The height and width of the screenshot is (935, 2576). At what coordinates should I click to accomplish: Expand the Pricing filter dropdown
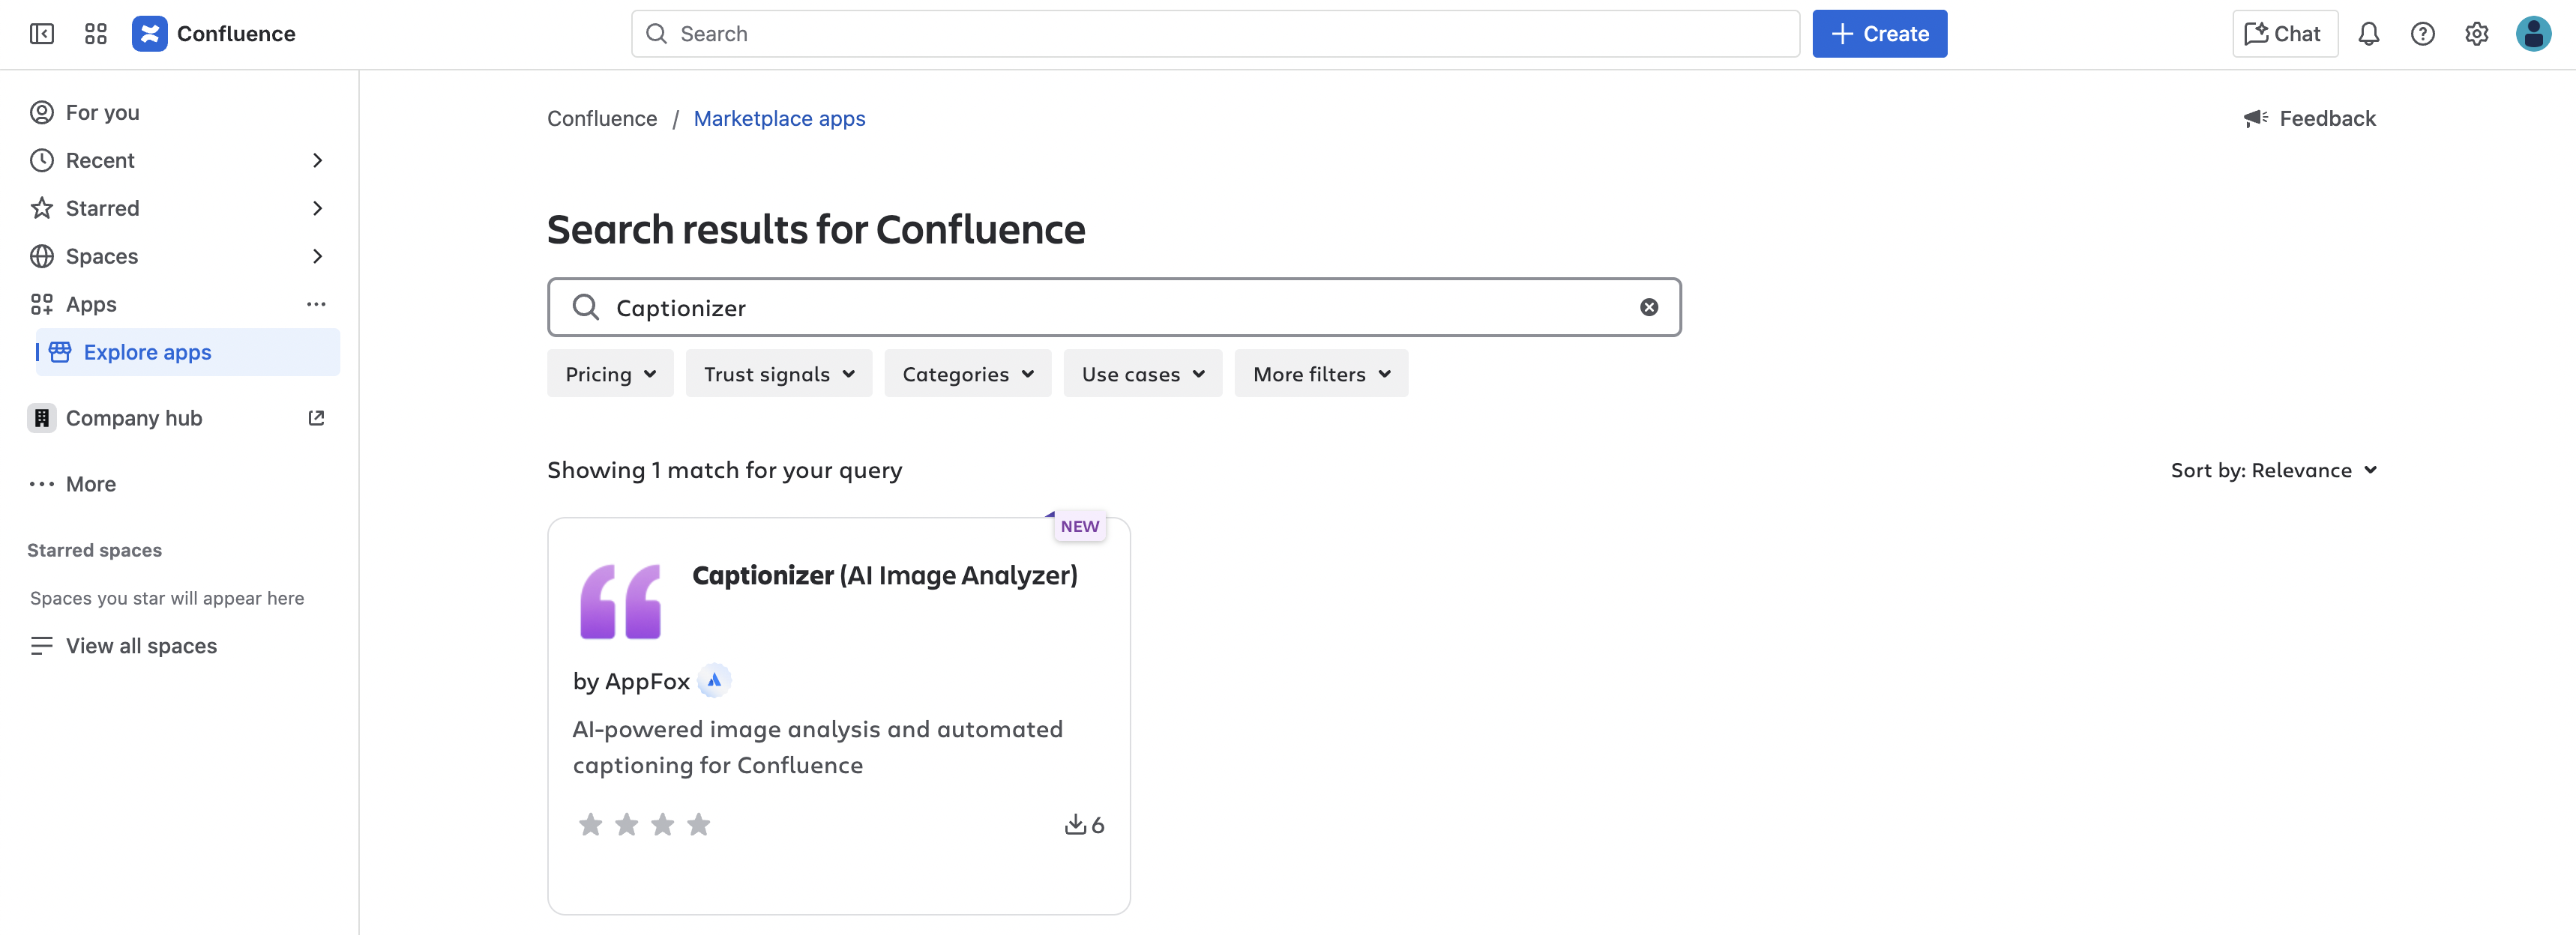610,375
